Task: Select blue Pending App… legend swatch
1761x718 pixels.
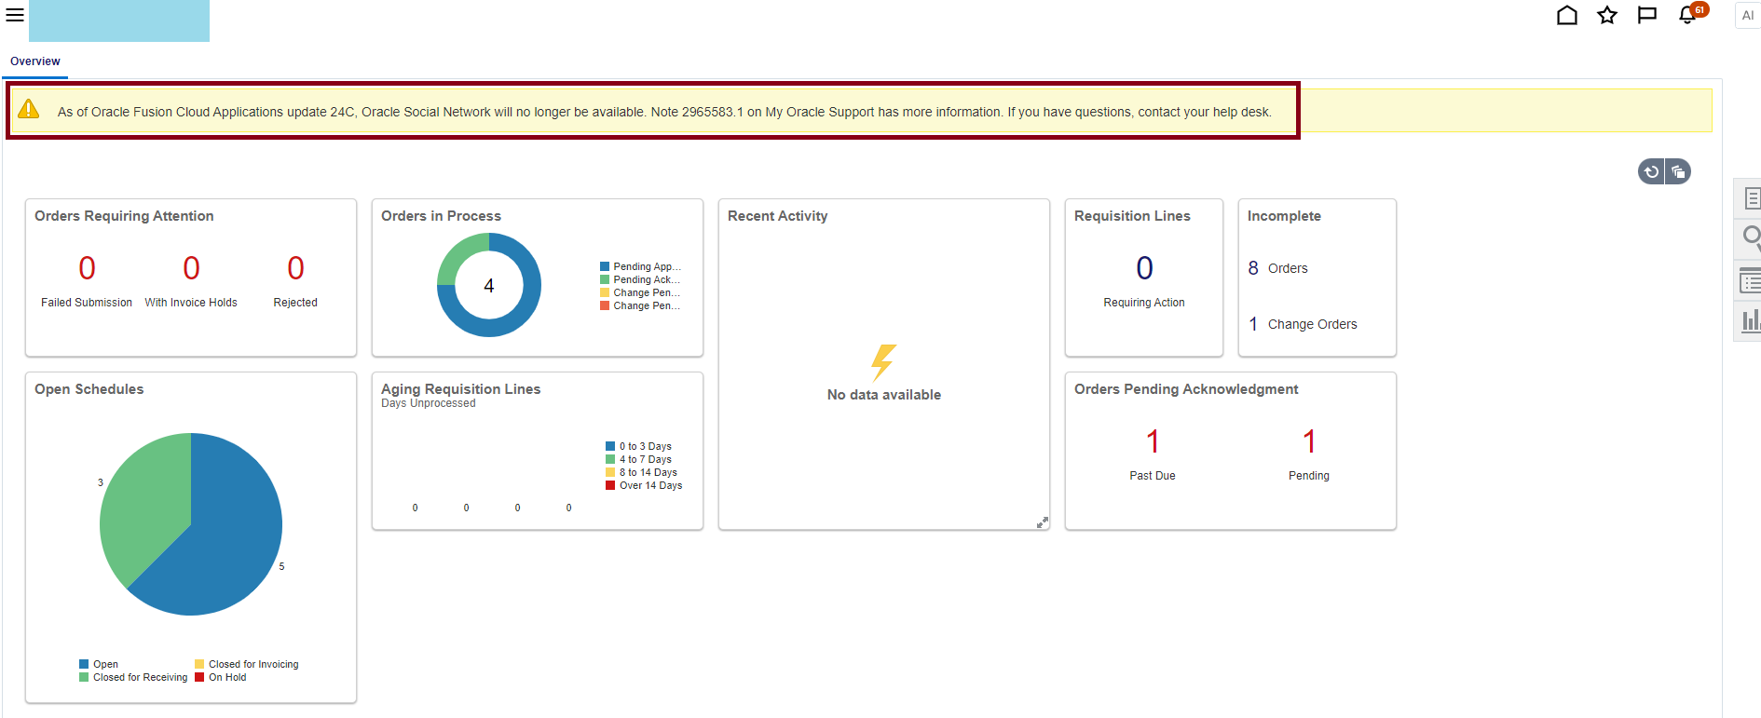Action: click(605, 266)
